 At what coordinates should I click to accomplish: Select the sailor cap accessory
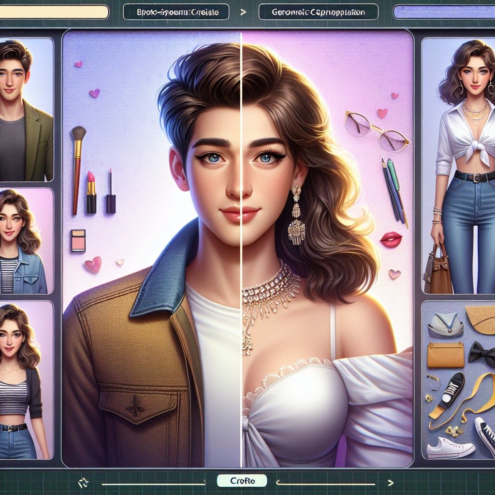pyautogui.click(x=445, y=324)
